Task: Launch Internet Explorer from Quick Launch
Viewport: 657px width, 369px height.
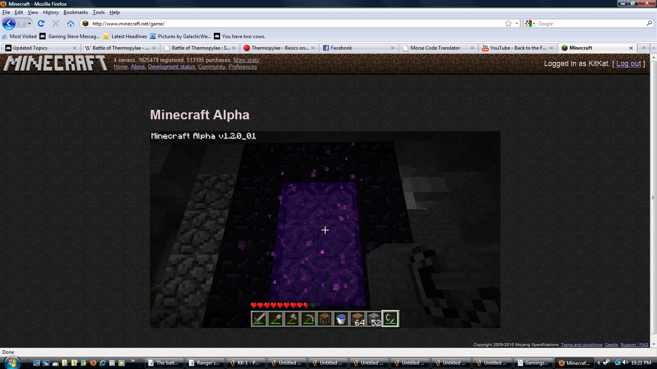Action: (103, 363)
